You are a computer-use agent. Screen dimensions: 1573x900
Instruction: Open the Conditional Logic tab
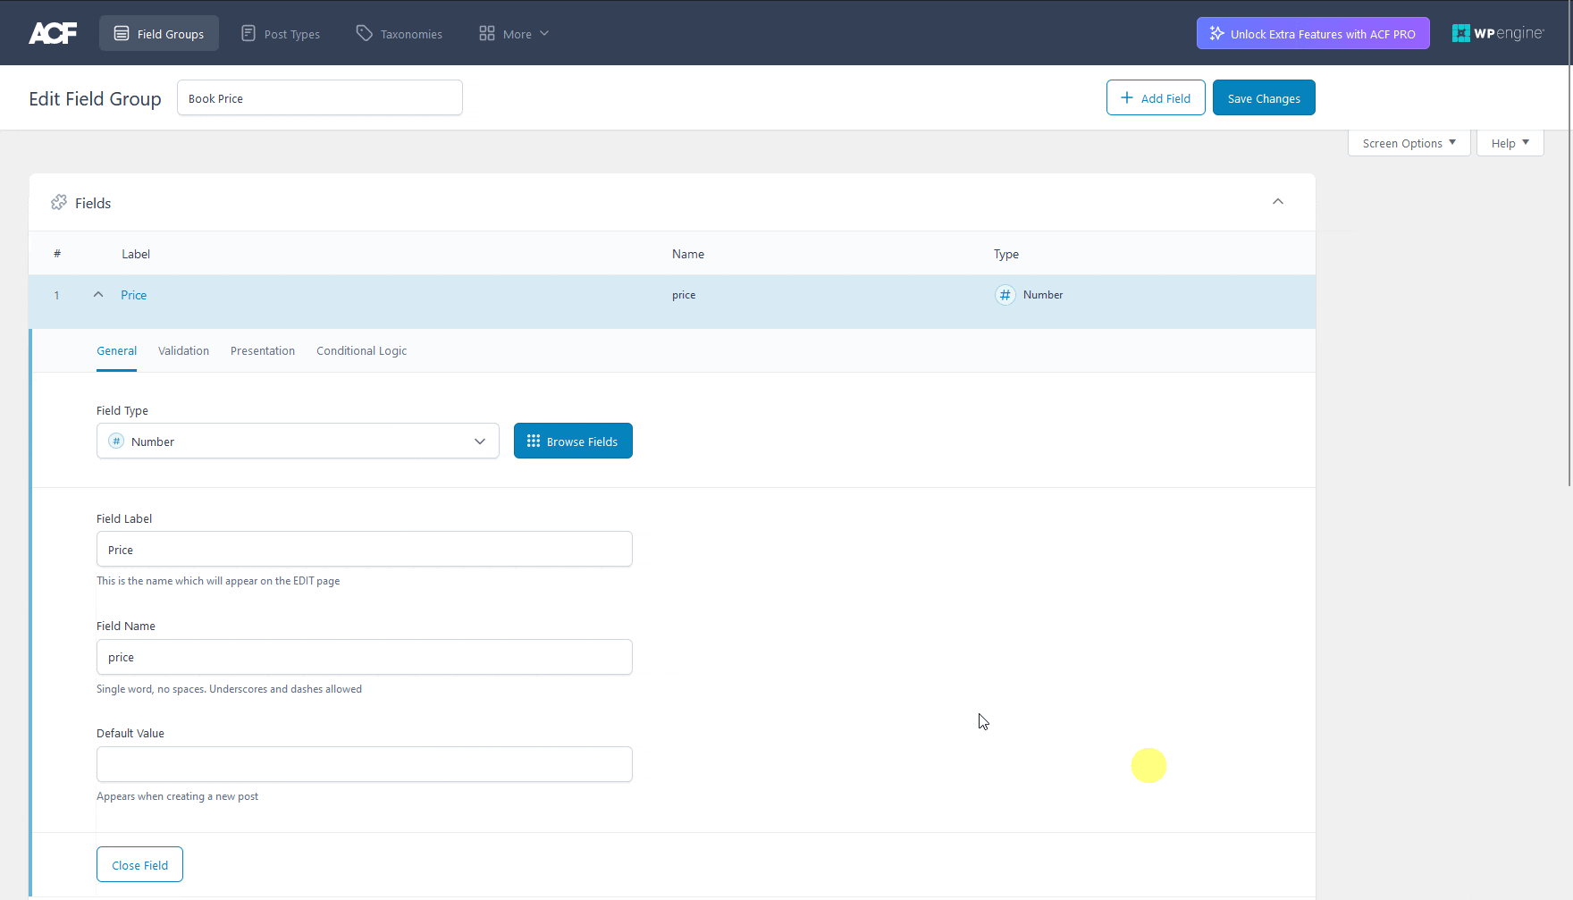361,350
